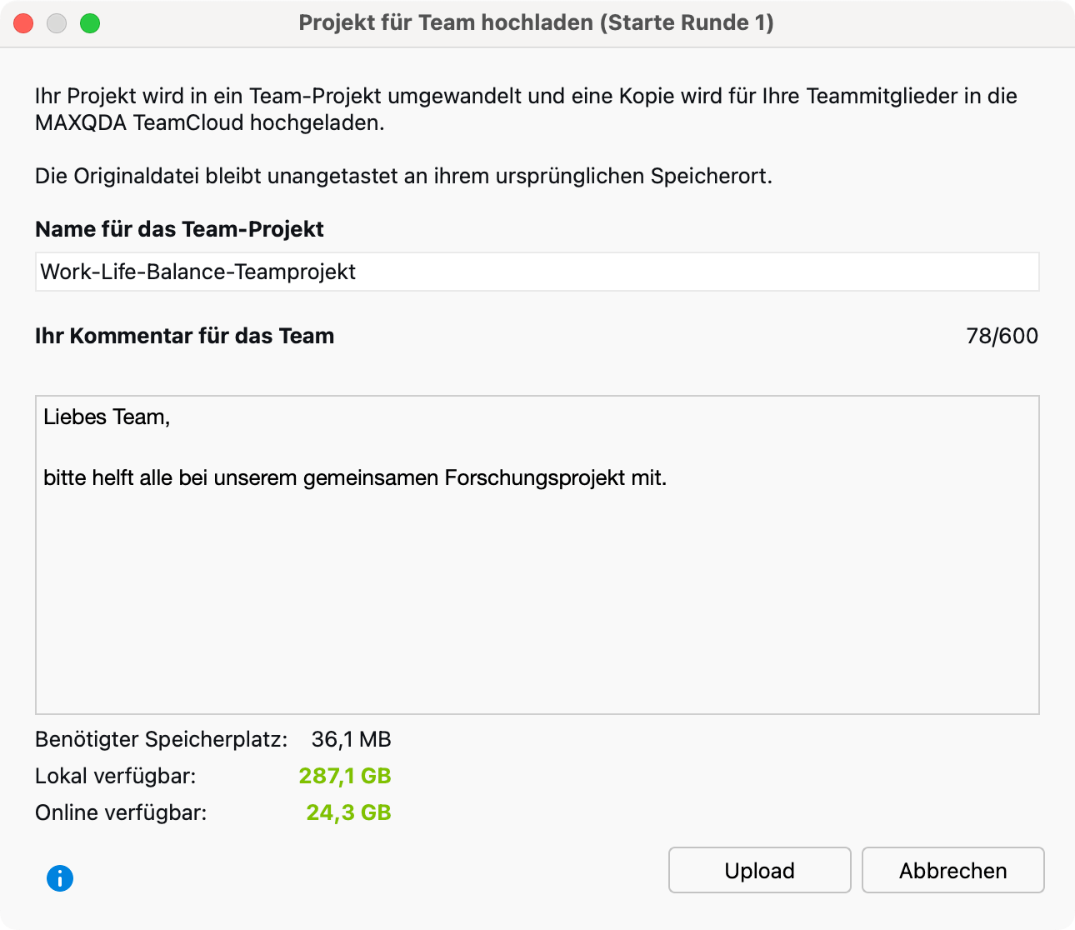Click the Abbrechen button
The image size is (1075, 930).
point(952,870)
